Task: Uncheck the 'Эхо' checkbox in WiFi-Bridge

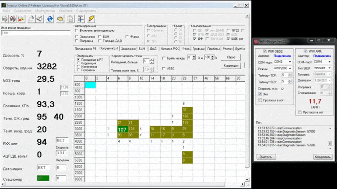Action: point(260,94)
